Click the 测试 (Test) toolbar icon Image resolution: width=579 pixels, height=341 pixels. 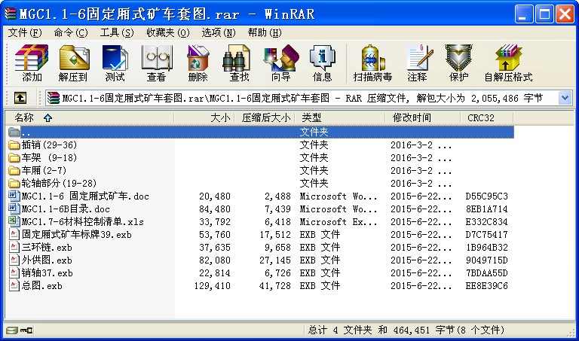pos(115,58)
